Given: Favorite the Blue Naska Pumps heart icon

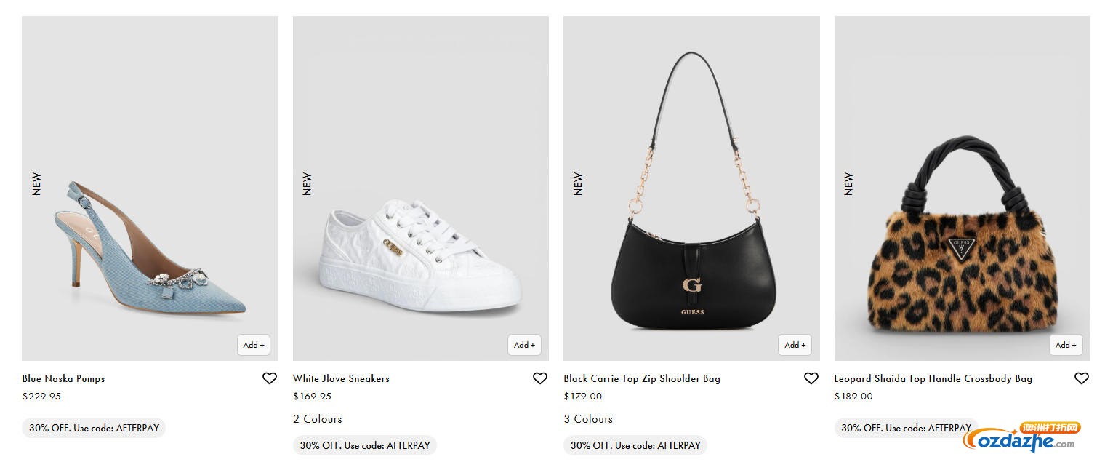Looking at the screenshot, I should 270,378.
